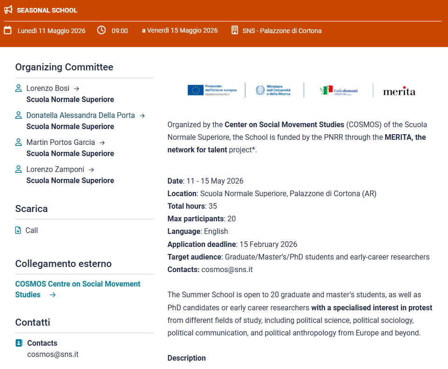Click the download file icon beside Call
Image resolution: width=448 pixels, height=369 pixels.
tap(18, 230)
